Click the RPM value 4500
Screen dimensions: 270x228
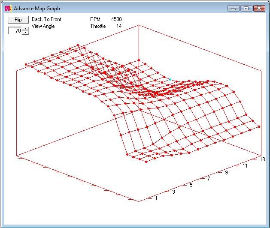point(116,19)
